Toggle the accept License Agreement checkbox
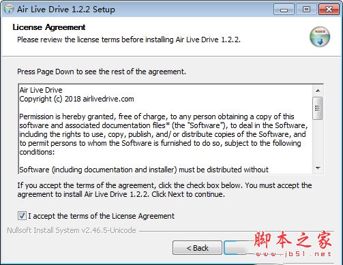Screen dimensions: 343x265 click(22, 215)
